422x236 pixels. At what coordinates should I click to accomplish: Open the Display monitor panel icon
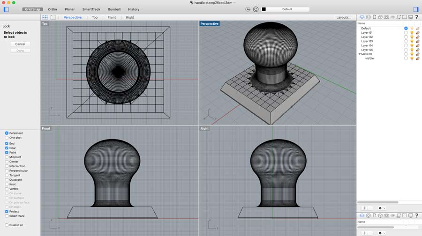point(411,17)
